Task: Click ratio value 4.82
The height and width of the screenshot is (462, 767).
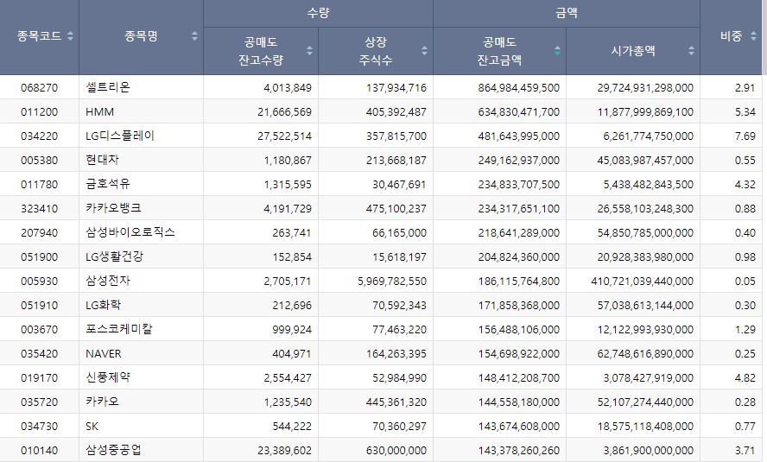Action: pos(745,378)
